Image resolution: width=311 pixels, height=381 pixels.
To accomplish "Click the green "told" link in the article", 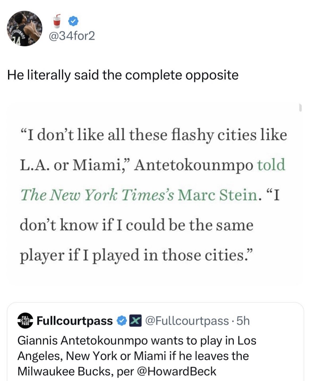I will 271,165.
